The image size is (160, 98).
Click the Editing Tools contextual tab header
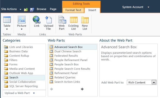(x=81, y=4)
